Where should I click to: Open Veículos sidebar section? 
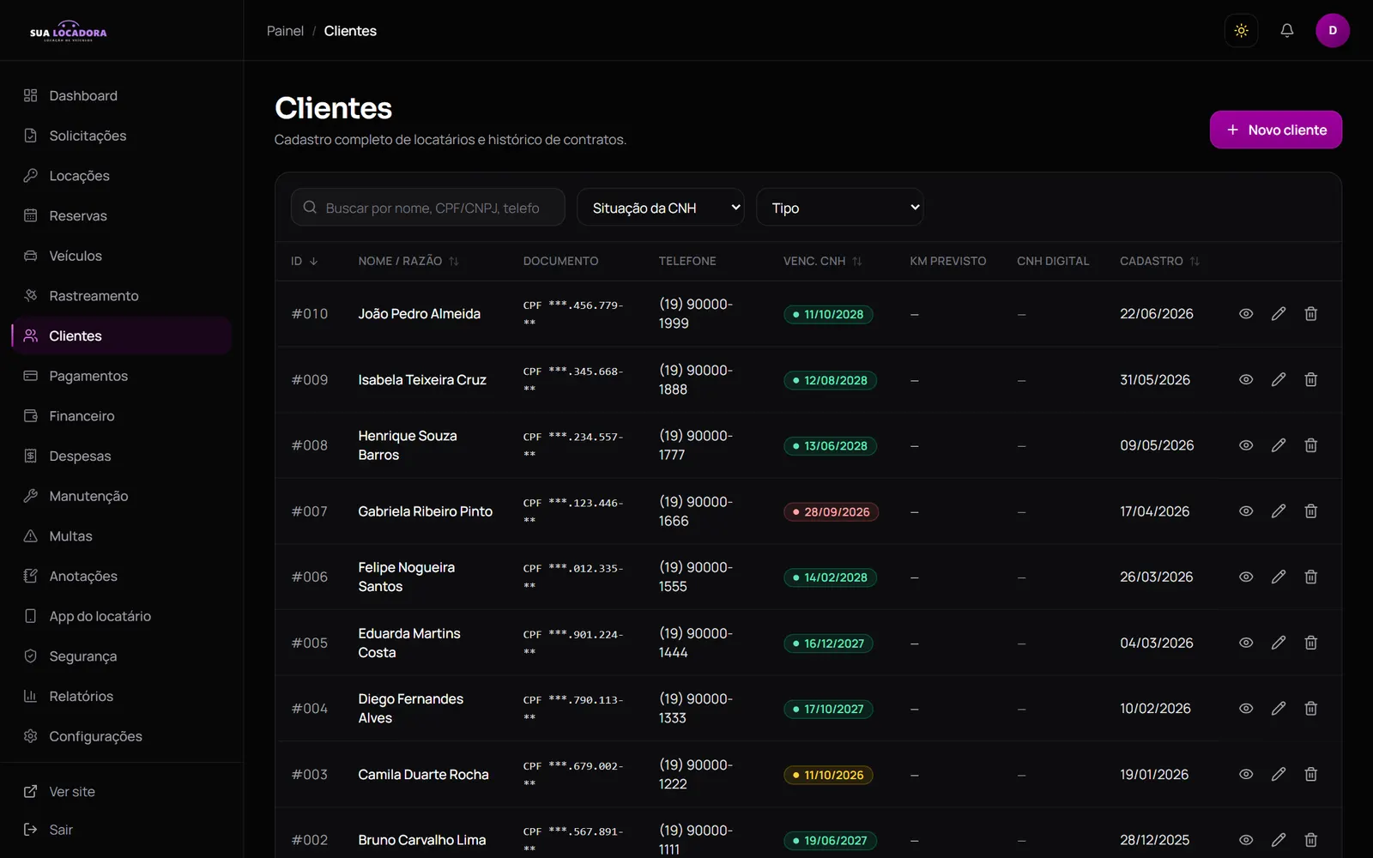coord(122,256)
